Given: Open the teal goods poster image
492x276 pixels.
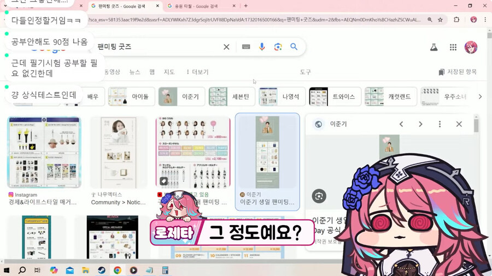Looking at the screenshot, I should pos(37,237).
